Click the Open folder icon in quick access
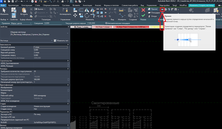 [x=9, y=1]
